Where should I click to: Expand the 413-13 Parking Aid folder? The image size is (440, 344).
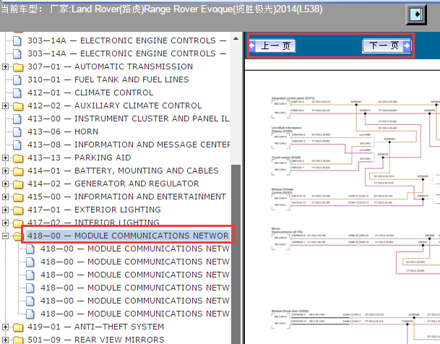[5, 158]
